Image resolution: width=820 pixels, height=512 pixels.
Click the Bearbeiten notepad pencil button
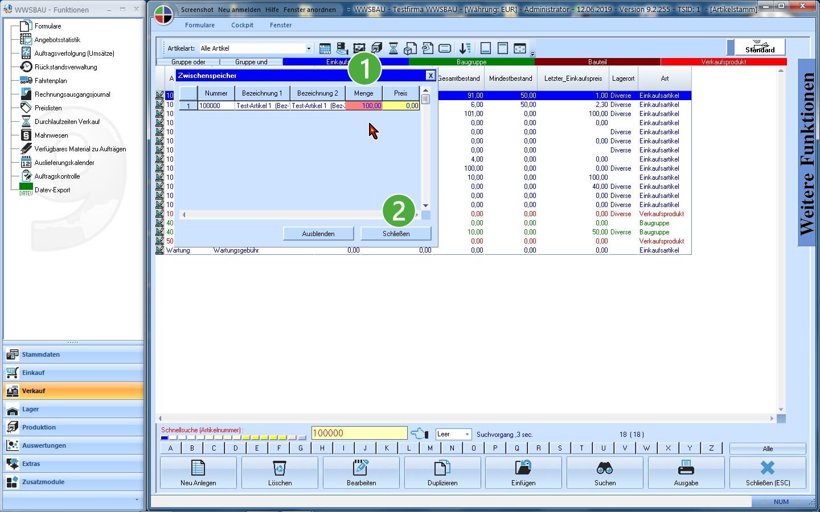(x=361, y=473)
